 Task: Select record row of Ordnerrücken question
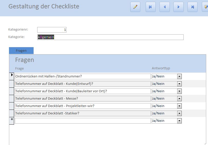pos(12,76)
